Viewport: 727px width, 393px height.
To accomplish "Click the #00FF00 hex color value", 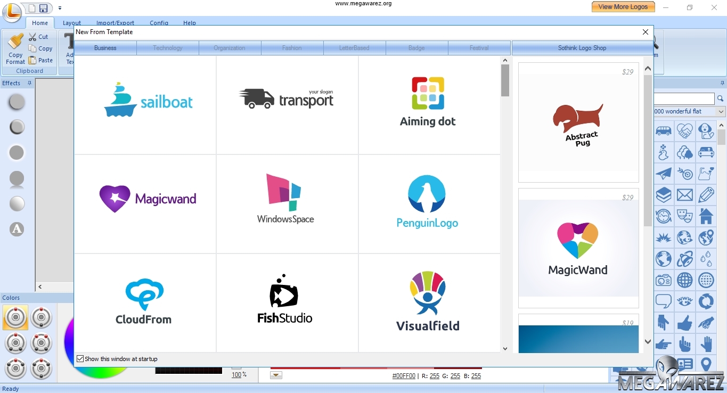I will [x=404, y=375].
